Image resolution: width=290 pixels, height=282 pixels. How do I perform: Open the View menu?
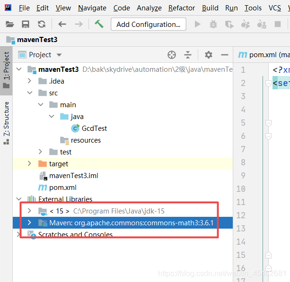[x=63, y=8]
